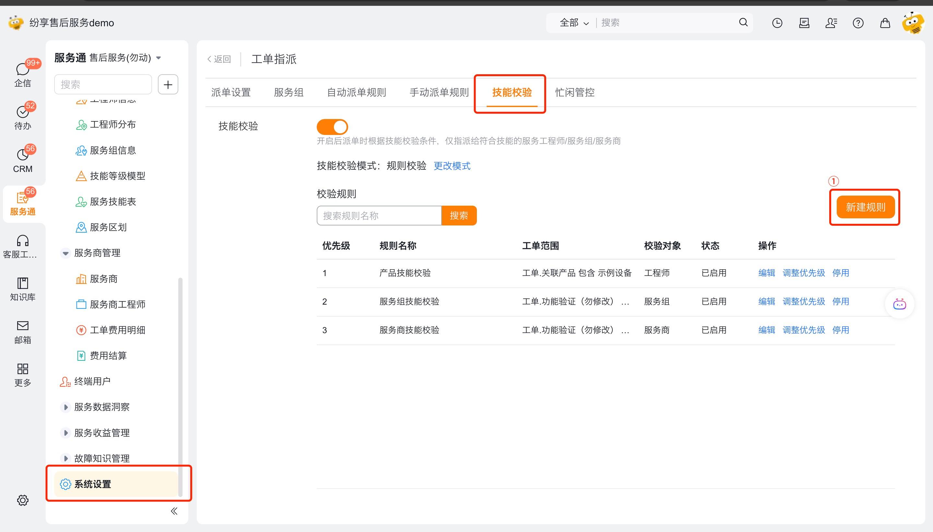
Task: Click the 更改模式 link
Action: pos(452,166)
